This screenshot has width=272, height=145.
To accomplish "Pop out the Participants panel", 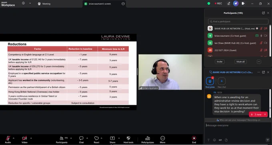I will pos(263,13).
